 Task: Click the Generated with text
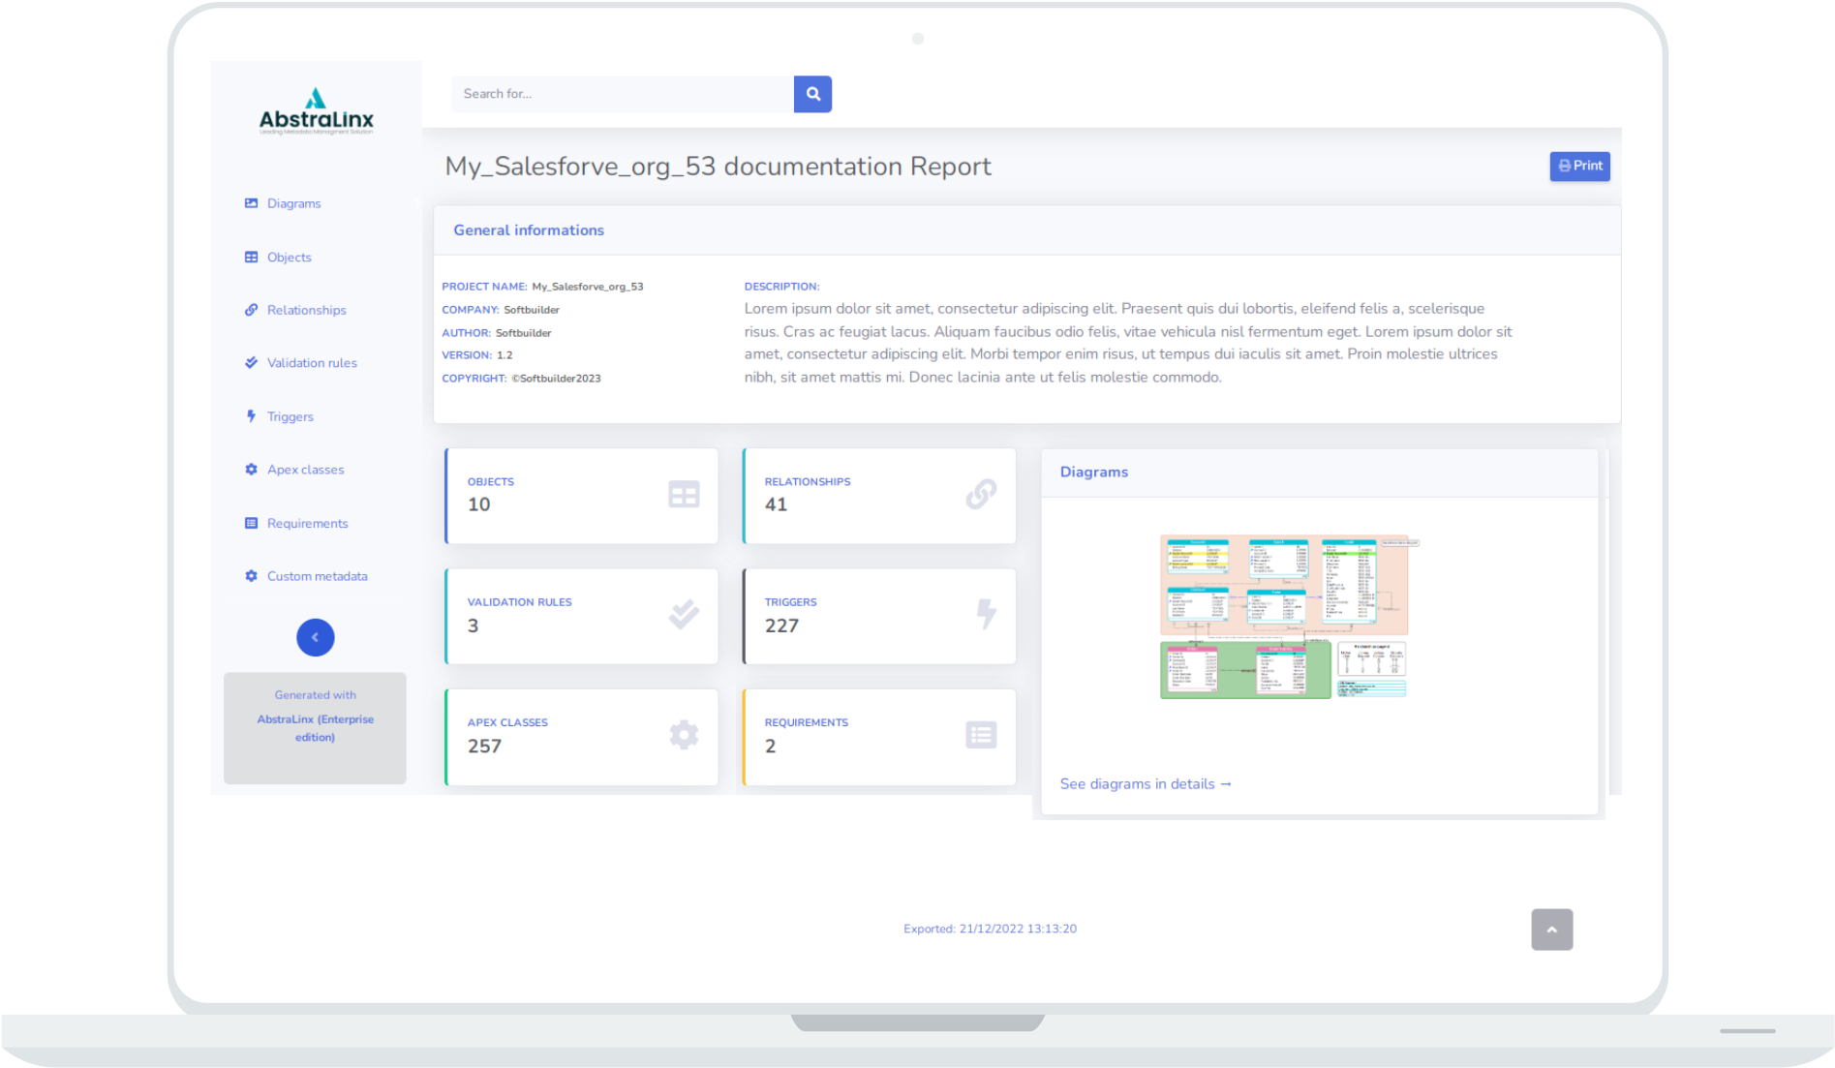(315, 695)
